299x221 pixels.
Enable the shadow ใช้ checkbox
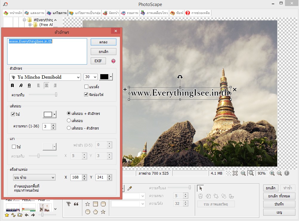coord(14,147)
